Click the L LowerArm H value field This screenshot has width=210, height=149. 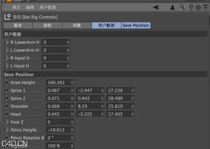click(56, 50)
